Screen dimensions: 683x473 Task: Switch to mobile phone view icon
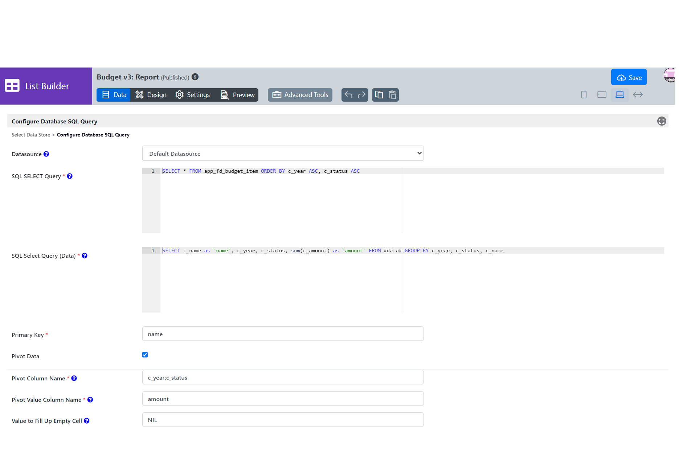click(x=584, y=95)
